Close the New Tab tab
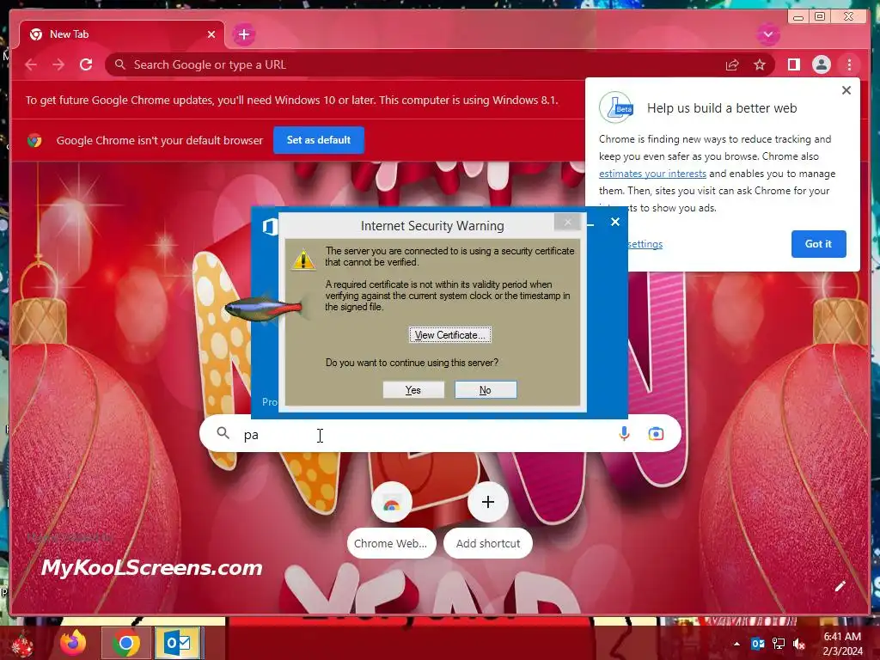880x660 pixels. pos(211,34)
